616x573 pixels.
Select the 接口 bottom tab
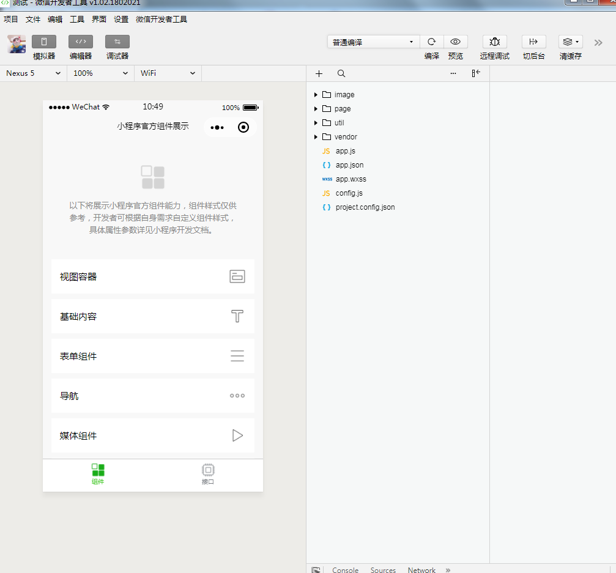coord(208,475)
